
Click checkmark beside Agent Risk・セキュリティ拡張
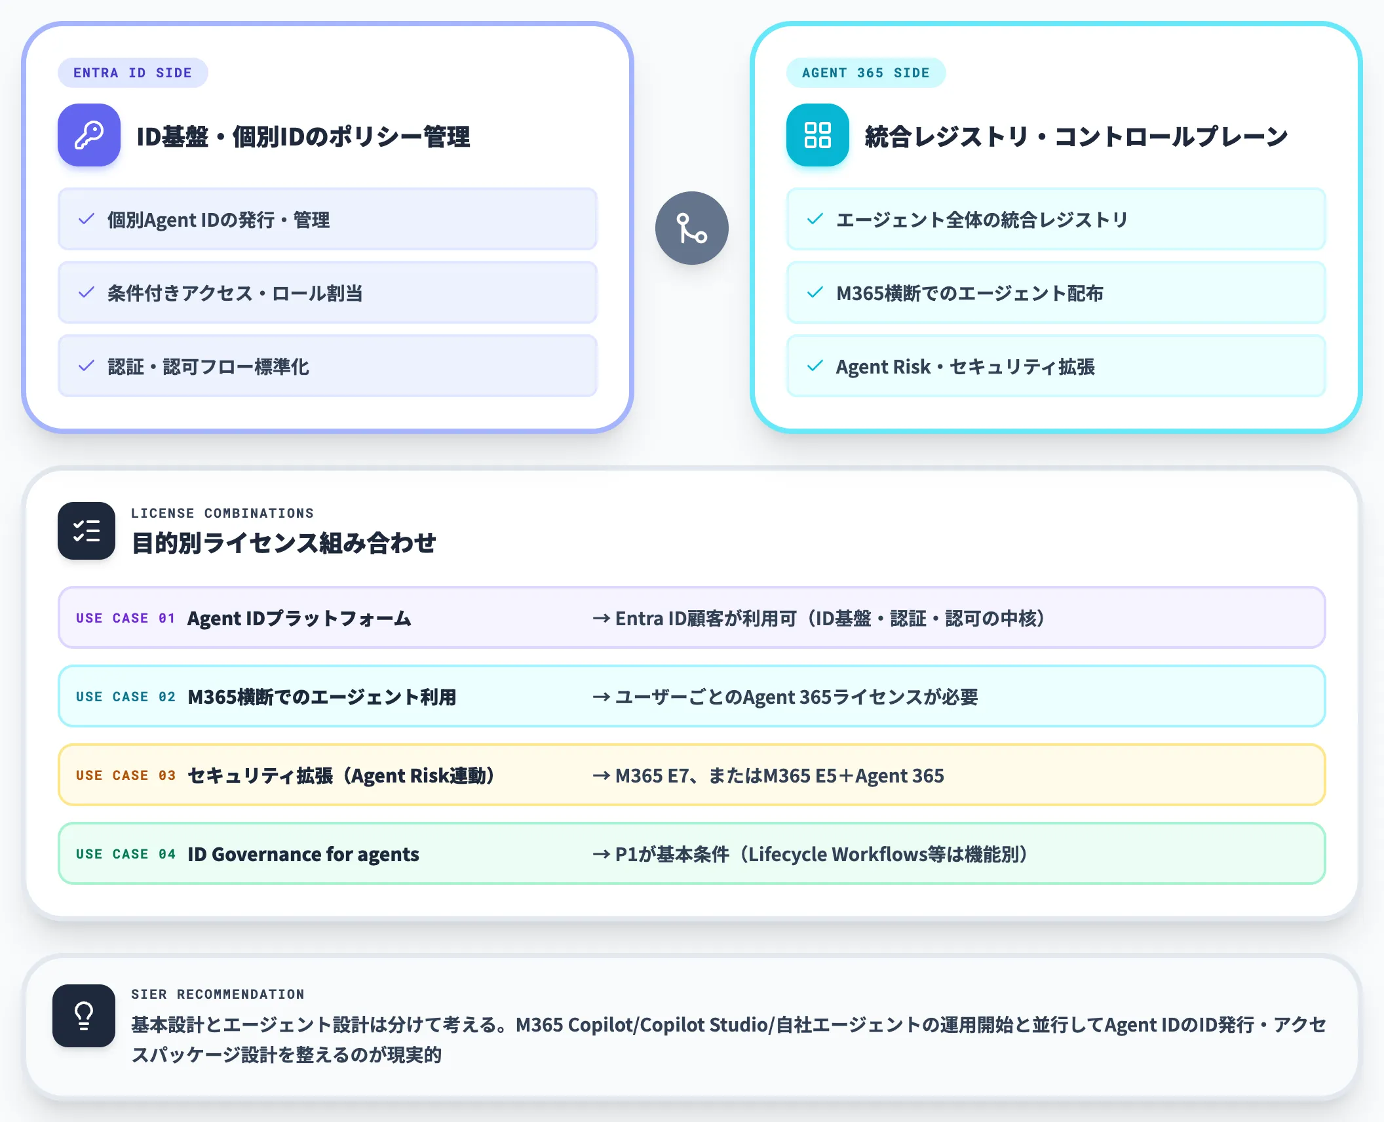[815, 366]
